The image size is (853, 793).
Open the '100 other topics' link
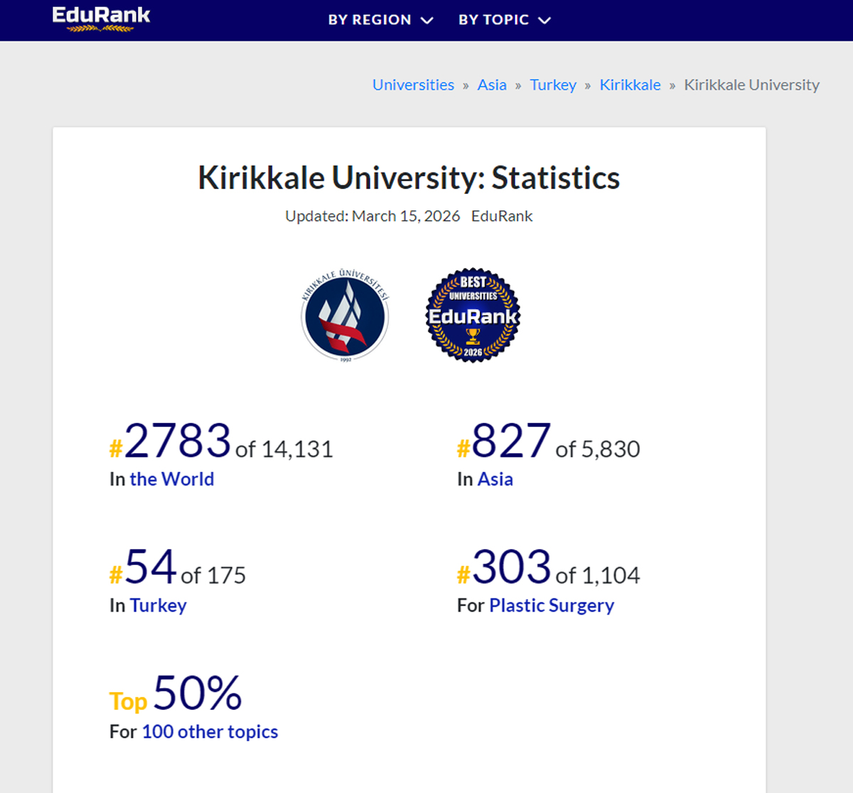210,731
